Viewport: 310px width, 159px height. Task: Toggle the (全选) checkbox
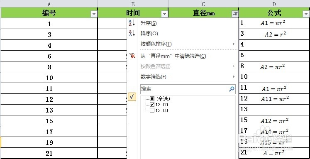[x=152, y=98]
